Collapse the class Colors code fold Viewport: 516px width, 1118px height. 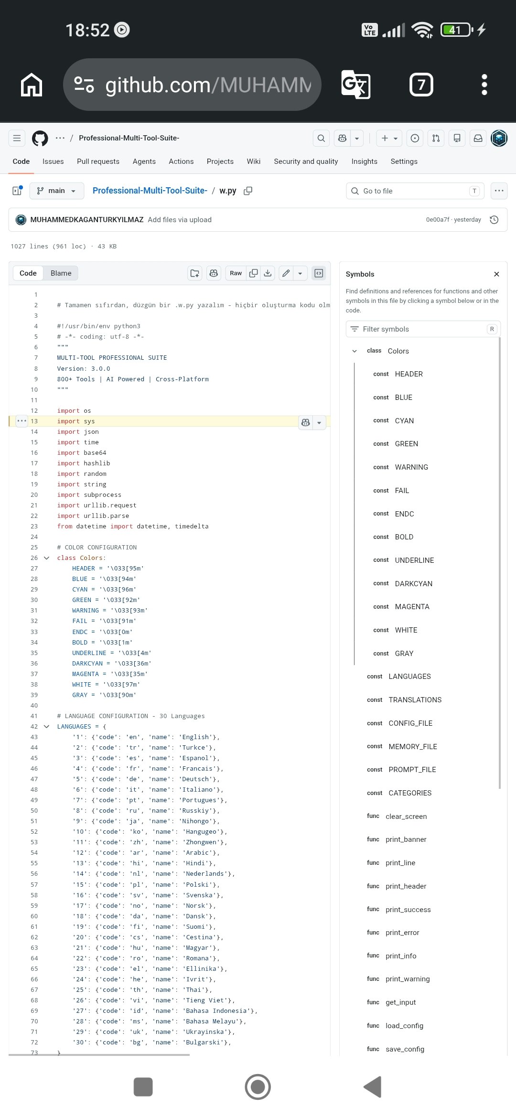coord(46,558)
